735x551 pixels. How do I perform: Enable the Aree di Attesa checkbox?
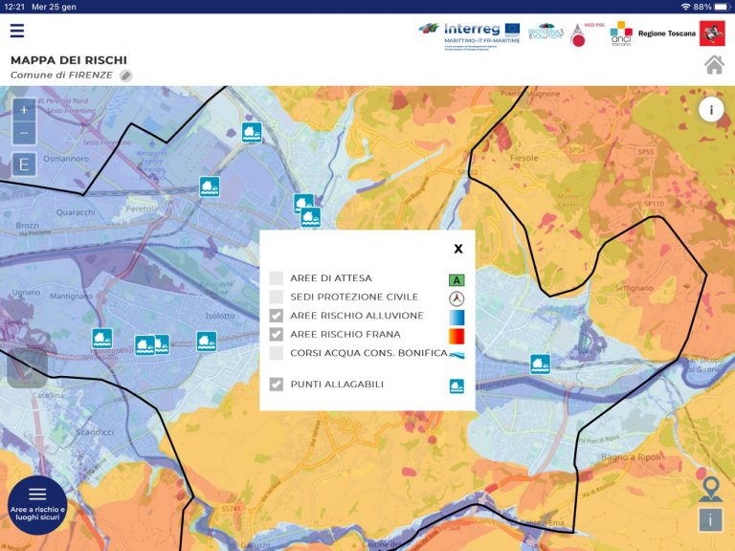pos(277,278)
